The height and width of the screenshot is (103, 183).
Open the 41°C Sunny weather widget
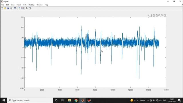point(138,100)
